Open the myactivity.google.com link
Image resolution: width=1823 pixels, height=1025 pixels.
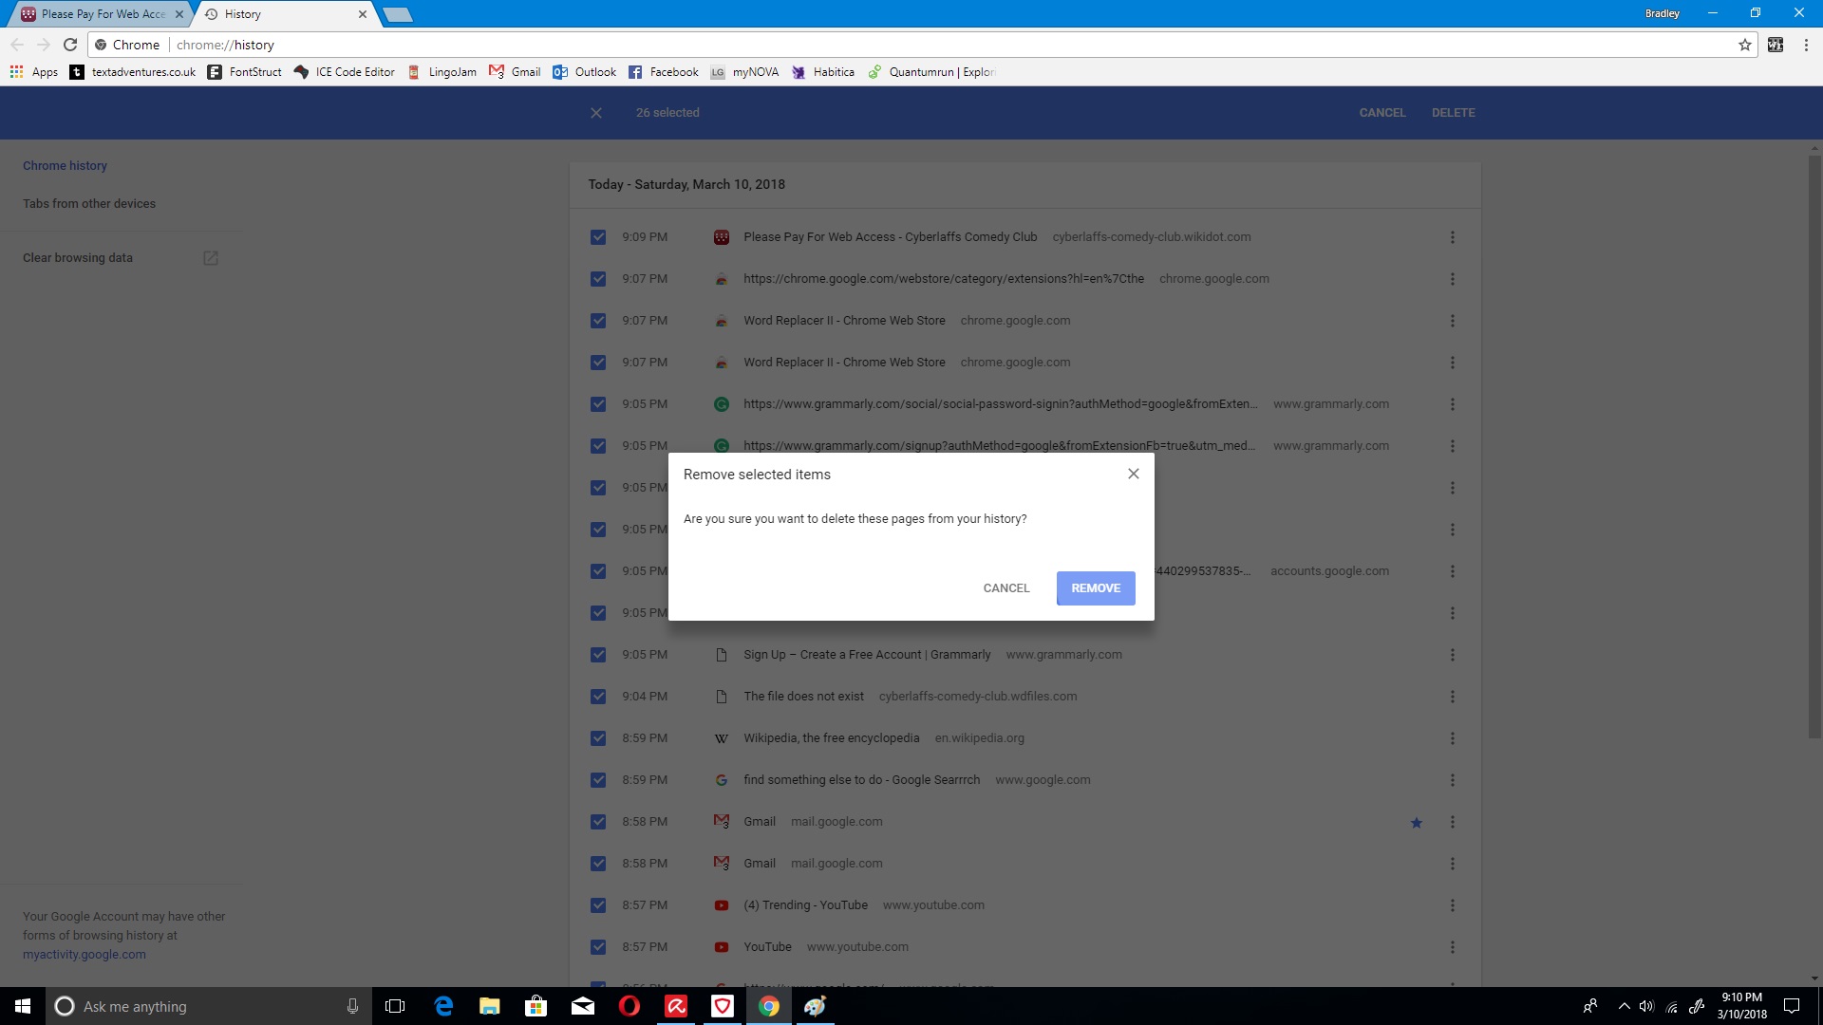[x=85, y=955]
